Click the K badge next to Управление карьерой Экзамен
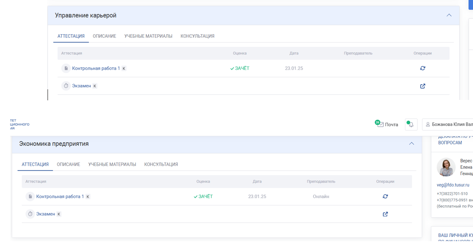Image resolution: width=473 pixels, height=251 pixels. pyautogui.click(x=95, y=86)
